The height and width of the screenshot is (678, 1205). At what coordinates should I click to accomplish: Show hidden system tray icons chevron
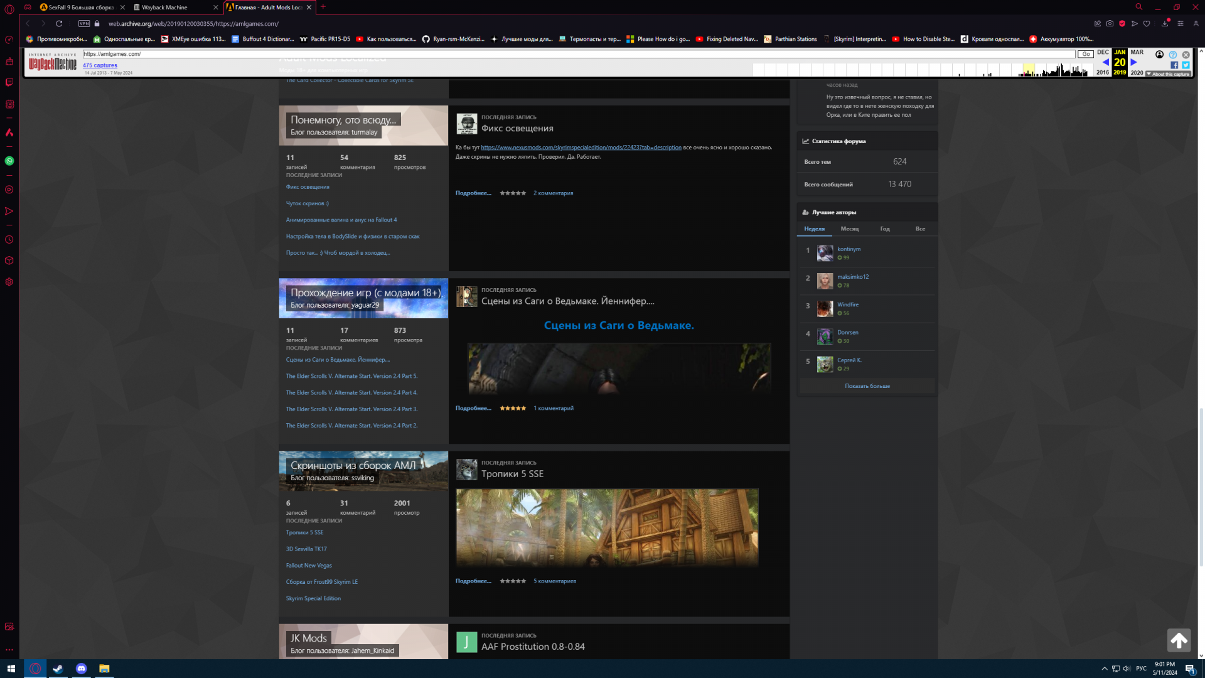(x=1105, y=669)
